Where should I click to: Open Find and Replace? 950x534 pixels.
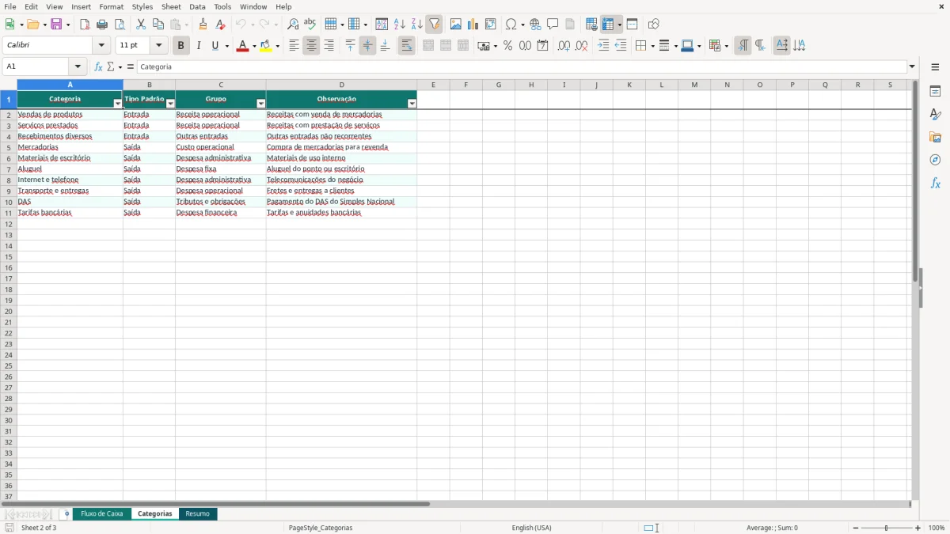point(293,25)
